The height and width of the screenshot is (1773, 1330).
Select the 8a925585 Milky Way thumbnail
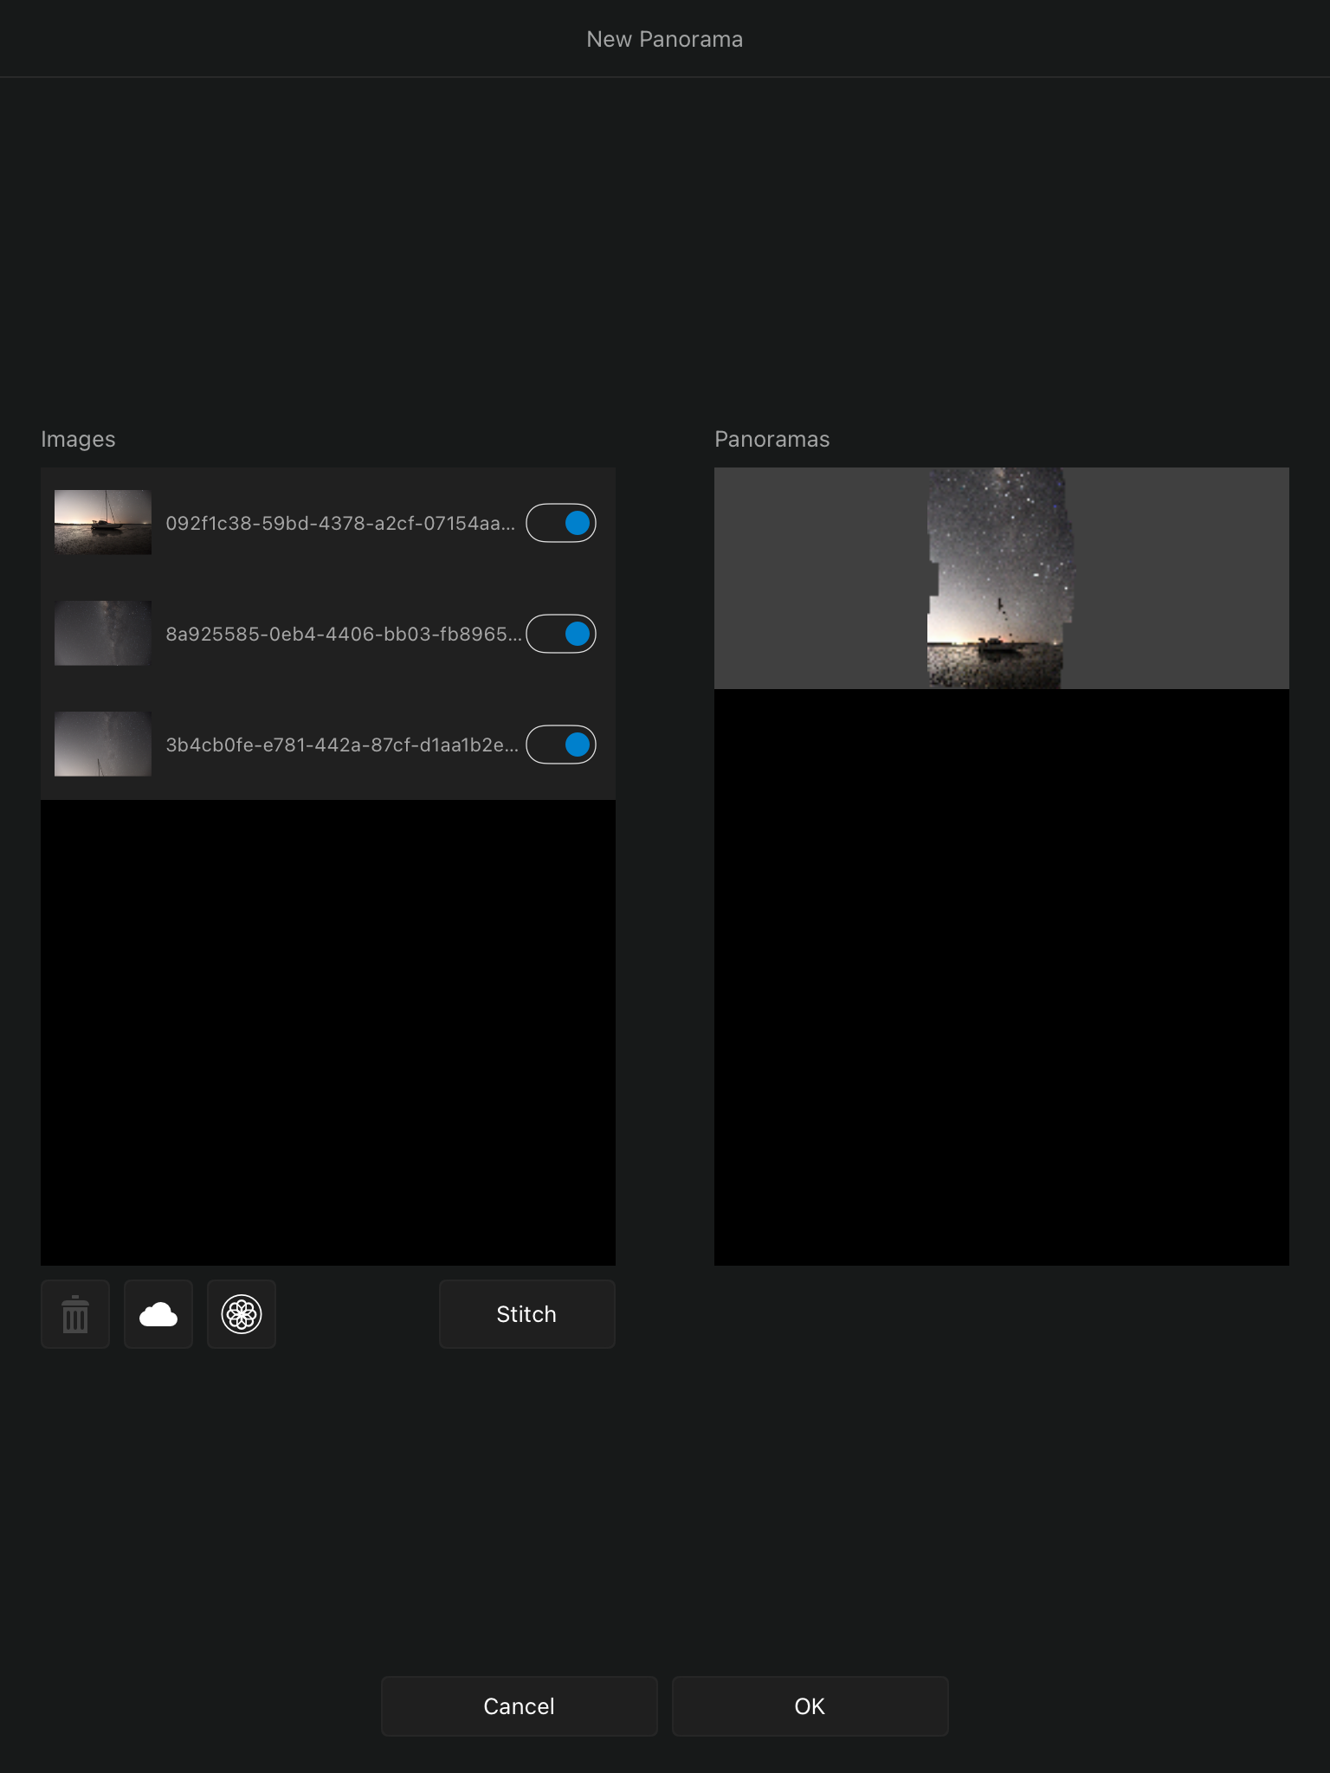[103, 633]
